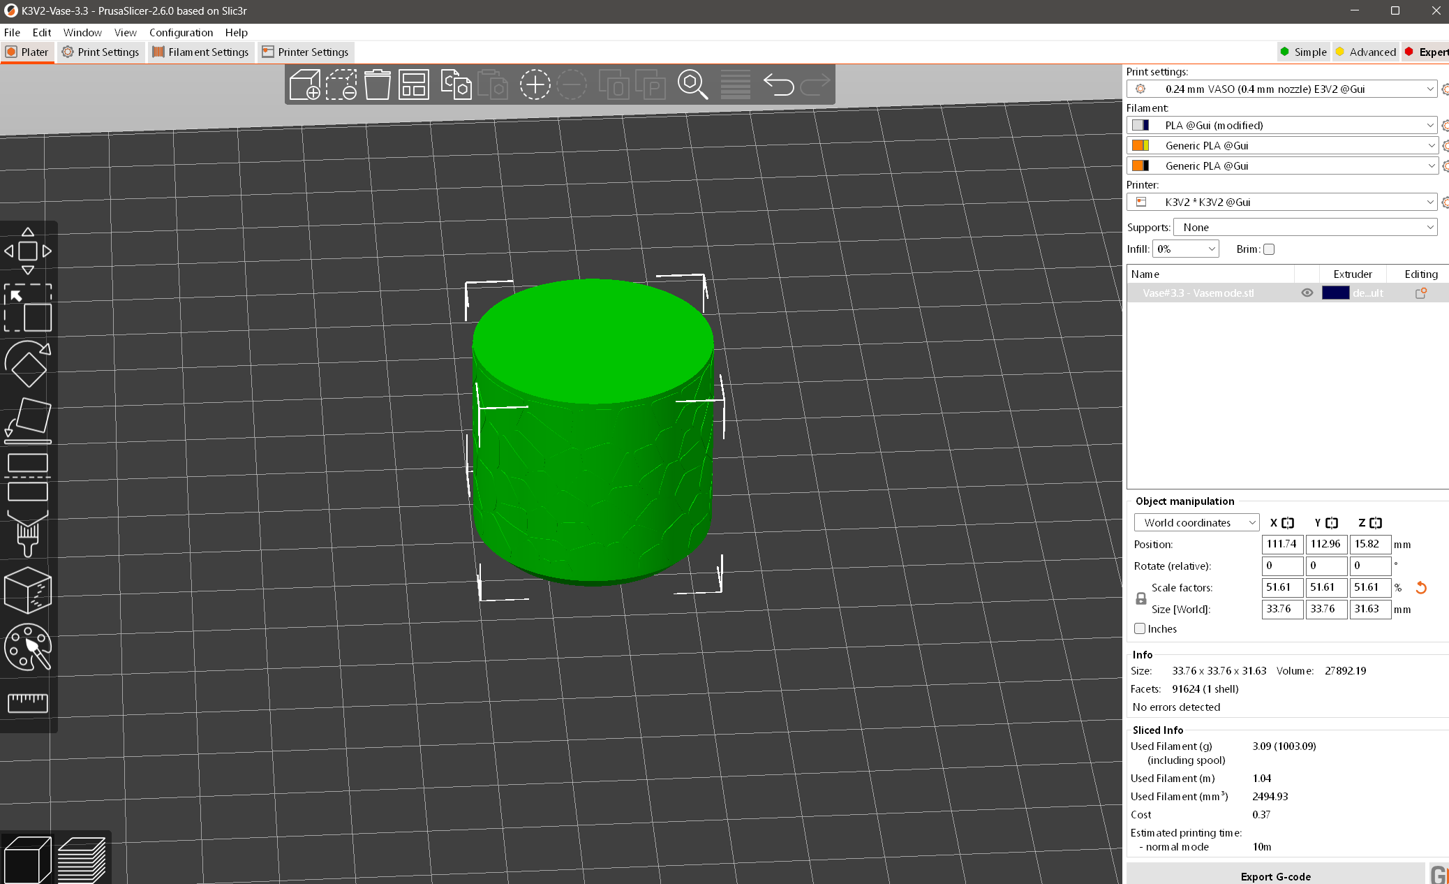
Task: Click the extruder color swatch for Vase#3.3
Action: (x=1336, y=293)
